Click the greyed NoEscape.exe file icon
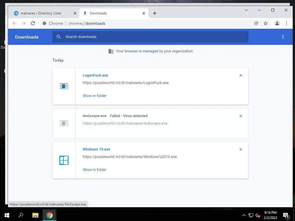 pyautogui.click(x=64, y=123)
